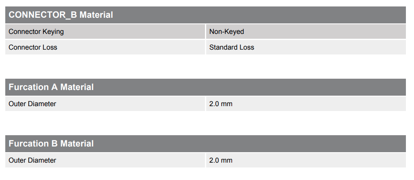Click the word Material in CONNECTOR_B header

click(96, 15)
